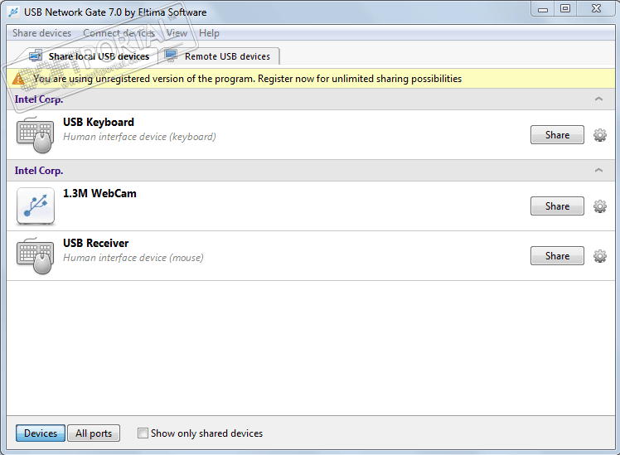Collapse the first Intel Corp. group
The width and height of the screenshot is (620, 455).
598,99
